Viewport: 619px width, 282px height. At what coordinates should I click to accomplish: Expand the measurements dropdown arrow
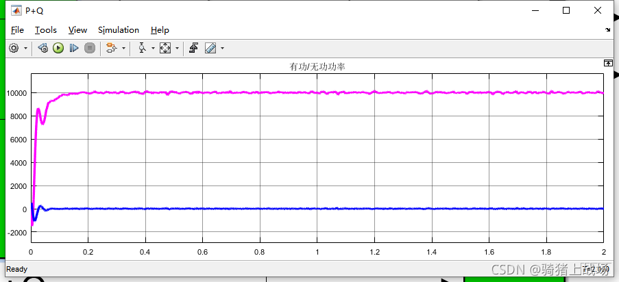pos(222,48)
